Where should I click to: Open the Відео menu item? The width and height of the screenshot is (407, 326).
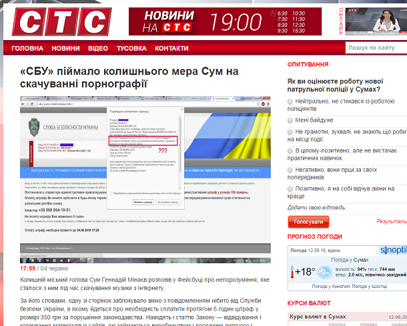98,48
